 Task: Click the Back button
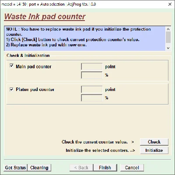click(81, 168)
